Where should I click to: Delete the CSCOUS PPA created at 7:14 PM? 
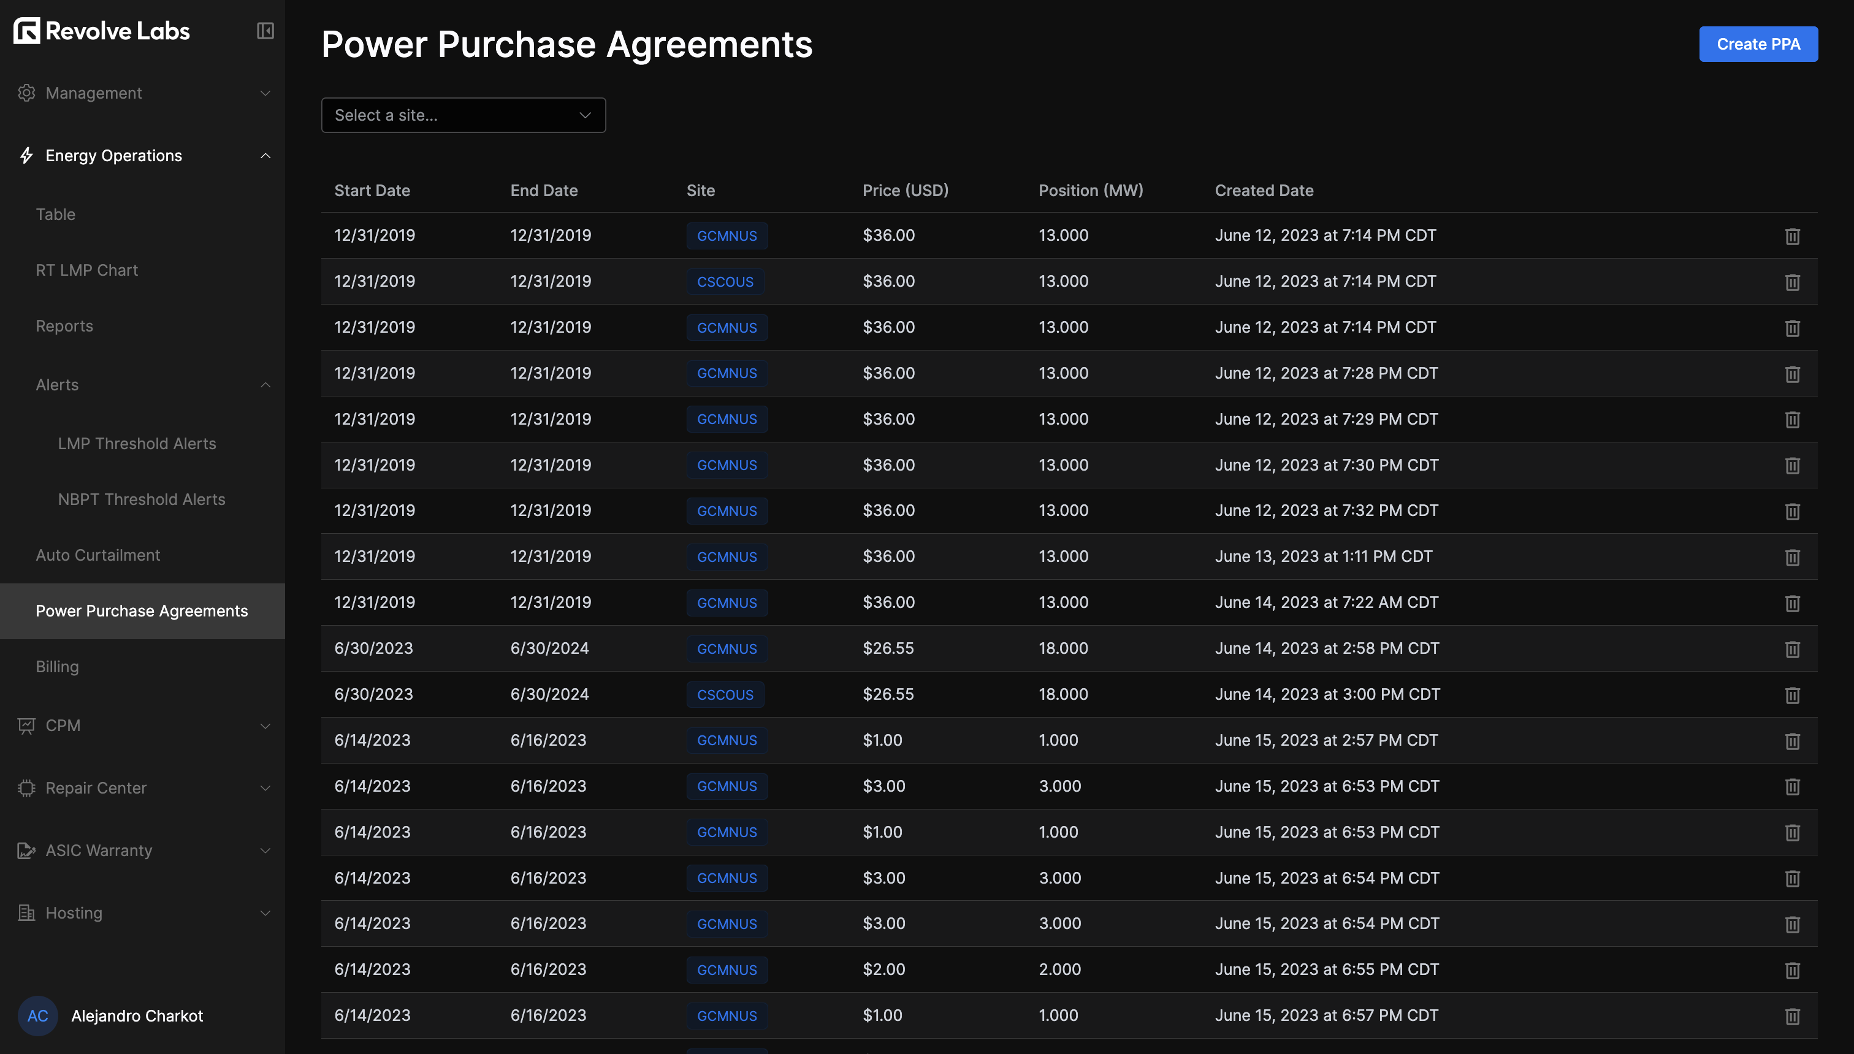pyautogui.click(x=1791, y=282)
